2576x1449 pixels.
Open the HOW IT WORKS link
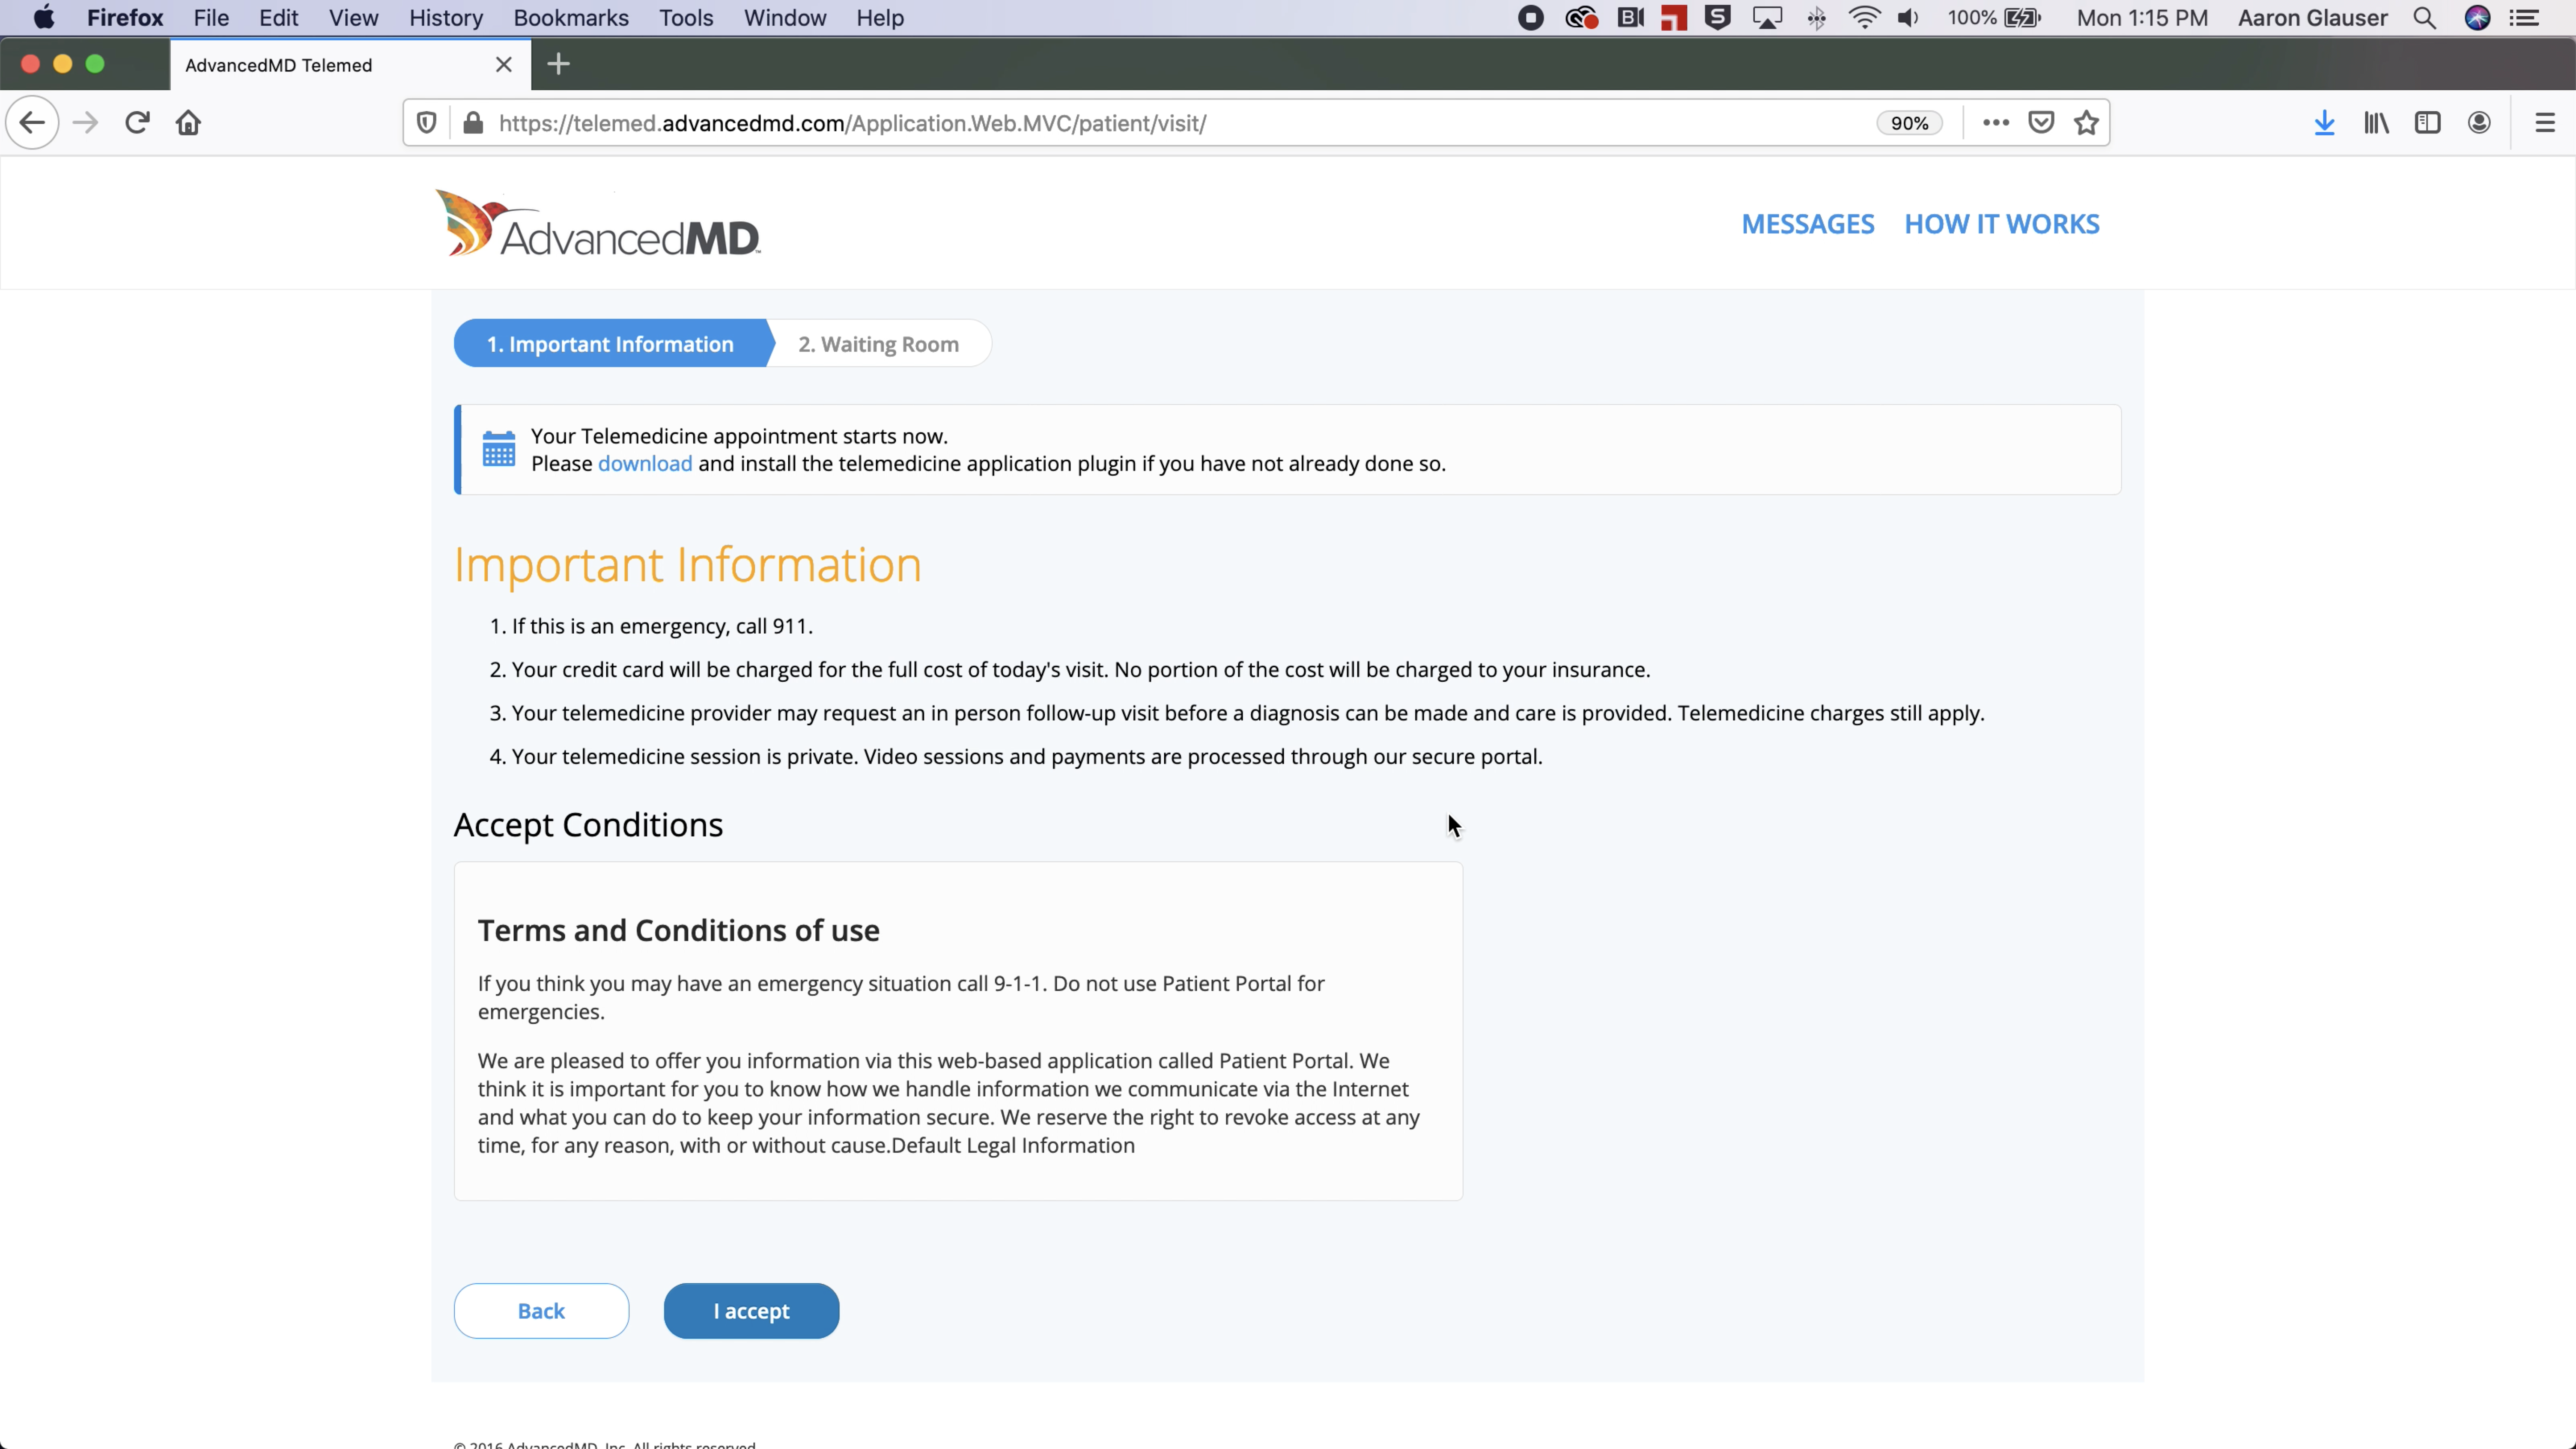pos(2001,224)
